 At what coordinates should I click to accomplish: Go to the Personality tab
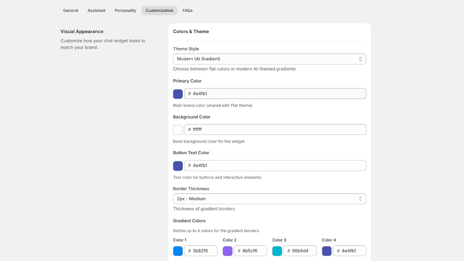125,10
